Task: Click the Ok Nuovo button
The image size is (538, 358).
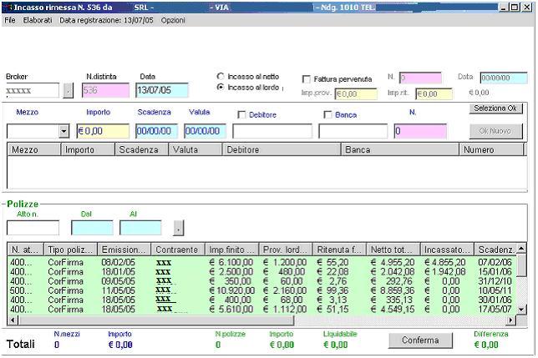Action: (x=495, y=131)
